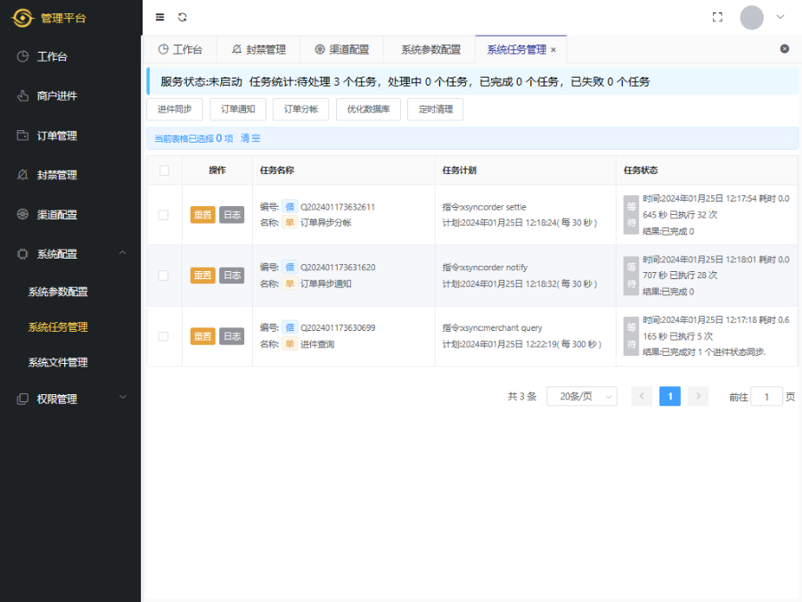Click the 封禁管理 sidebar bell icon
The image size is (802, 602).
[x=22, y=175]
